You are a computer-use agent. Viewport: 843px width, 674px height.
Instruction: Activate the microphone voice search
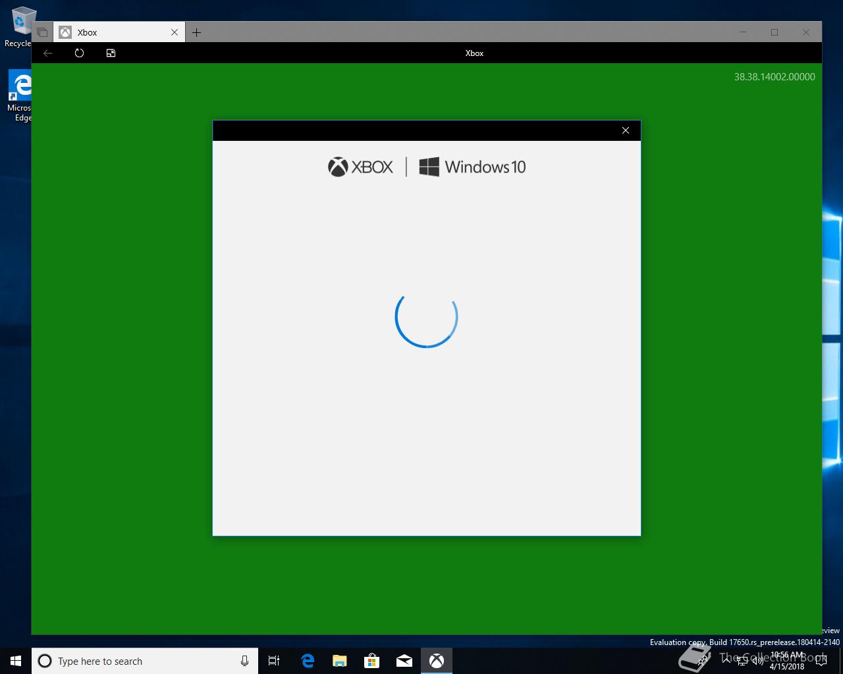coord(244,661)
